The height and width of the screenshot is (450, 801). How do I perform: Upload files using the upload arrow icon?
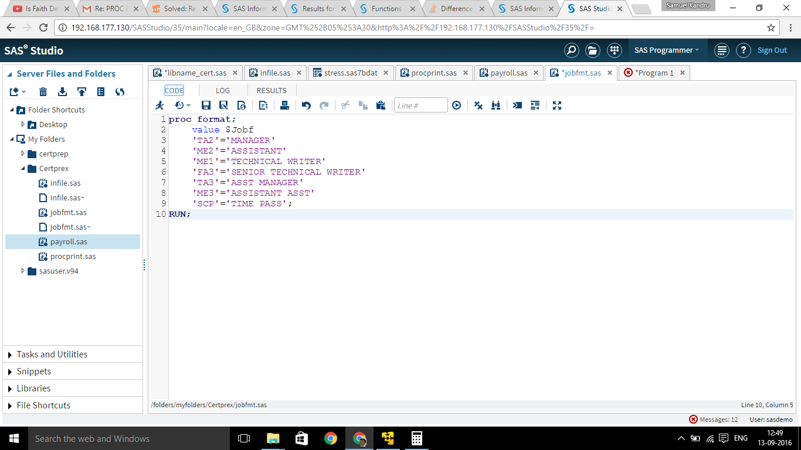click(82, 91)
